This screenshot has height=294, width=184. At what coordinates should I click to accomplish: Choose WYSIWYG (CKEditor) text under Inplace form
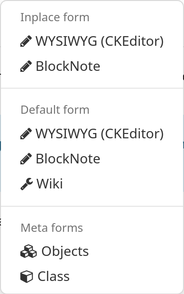click(100, 41)
